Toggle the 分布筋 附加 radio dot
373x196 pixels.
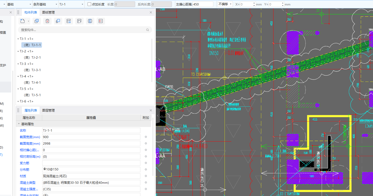point(146,169)
